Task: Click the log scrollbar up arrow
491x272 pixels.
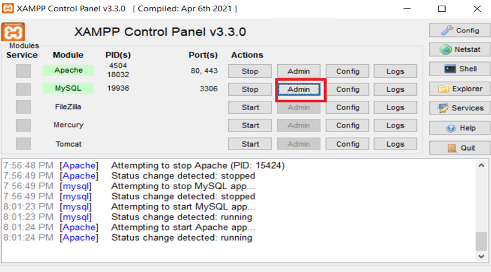Action: coord(481,165)
